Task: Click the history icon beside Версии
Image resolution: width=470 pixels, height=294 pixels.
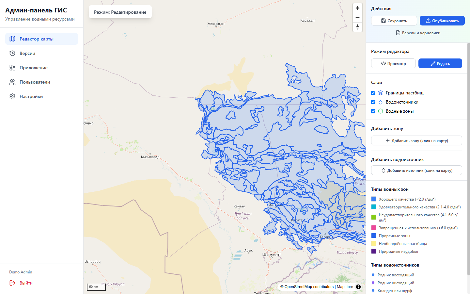Action: pos(12,53)
